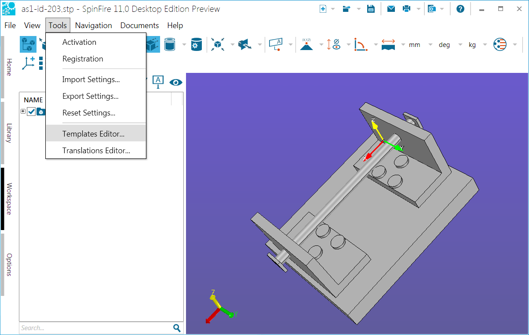
Task: Select the angle measurement tool icon
Action: pyautogui.click(x=361, y=44)
